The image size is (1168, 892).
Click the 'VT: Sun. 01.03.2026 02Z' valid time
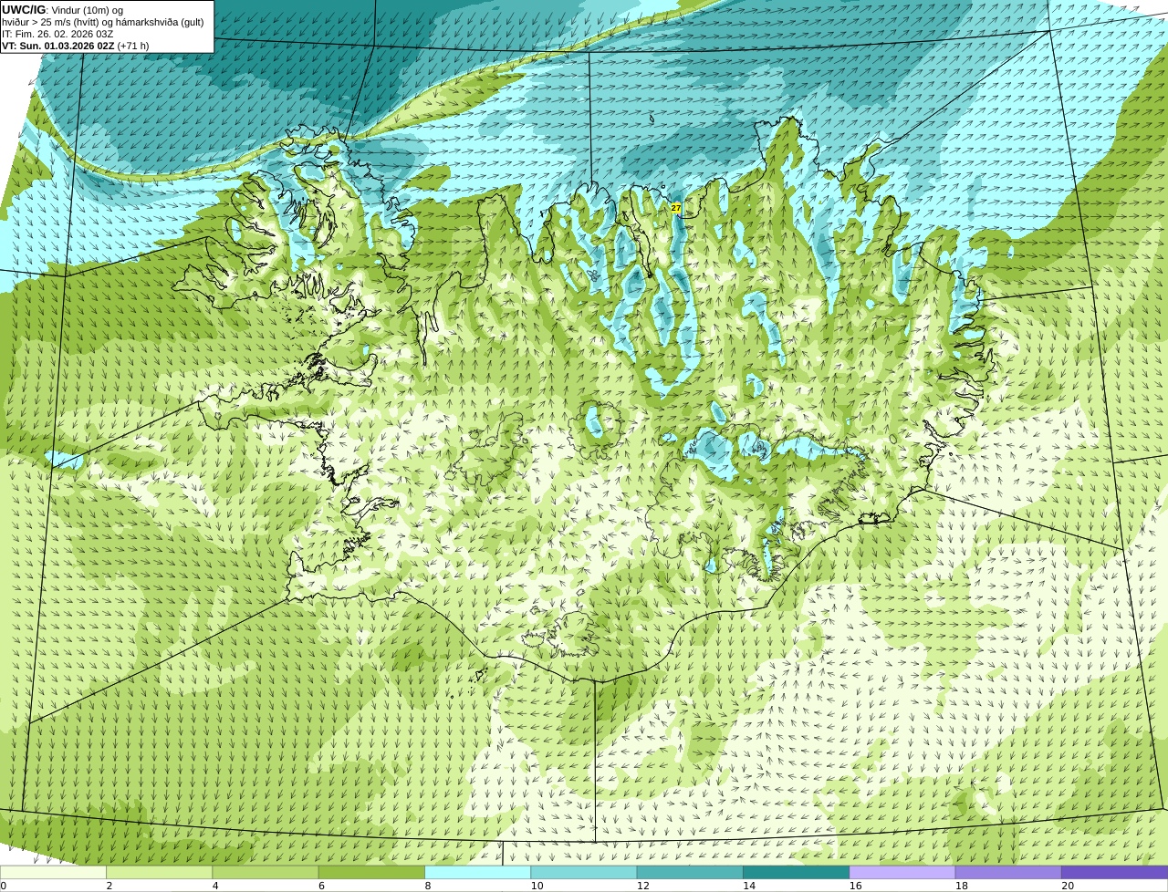click(x=58, y=46)
